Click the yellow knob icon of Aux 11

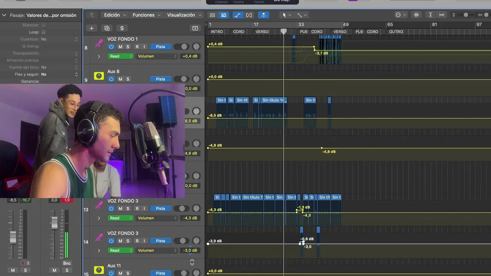click(99, 270)
